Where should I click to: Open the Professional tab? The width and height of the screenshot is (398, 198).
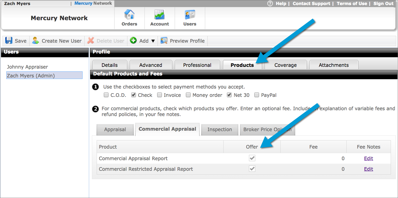point(197,65)
